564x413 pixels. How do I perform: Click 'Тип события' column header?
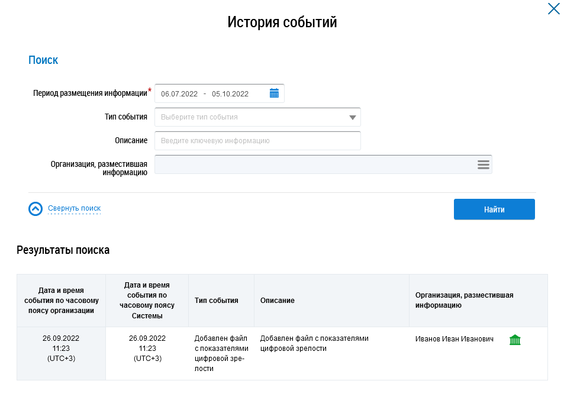pos(216,301)
